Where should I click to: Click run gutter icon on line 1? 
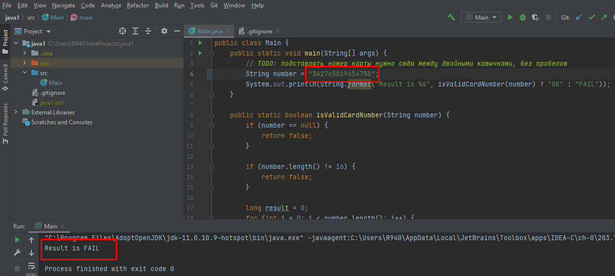click(x=200, y=43)
